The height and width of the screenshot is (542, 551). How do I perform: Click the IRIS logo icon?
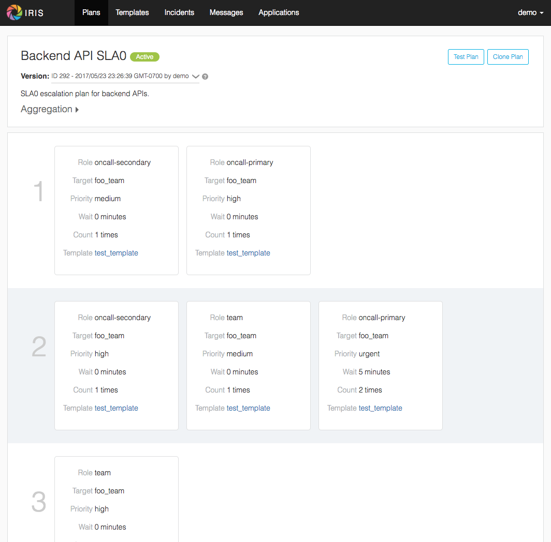[14, 12]
